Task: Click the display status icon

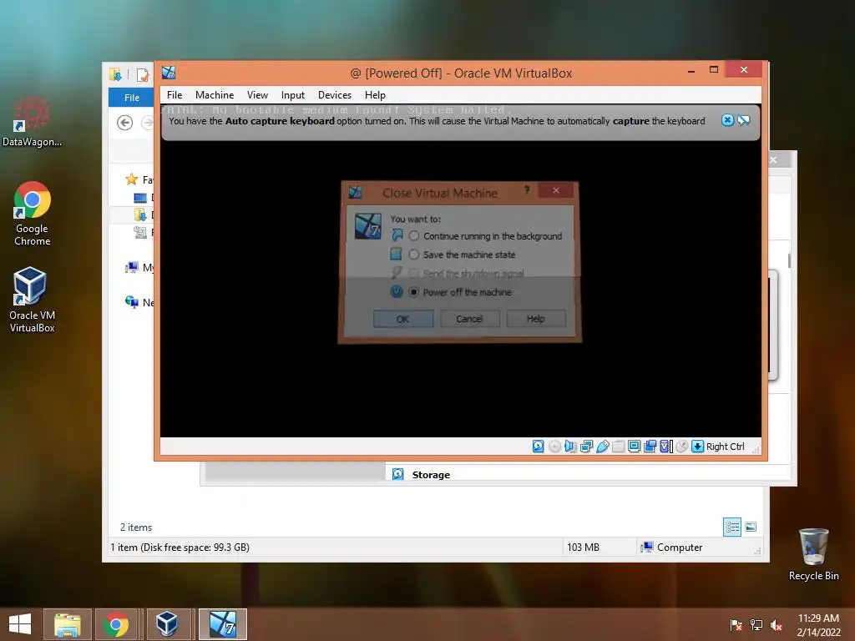Action: pyautogui.click(x=635, y=447)
